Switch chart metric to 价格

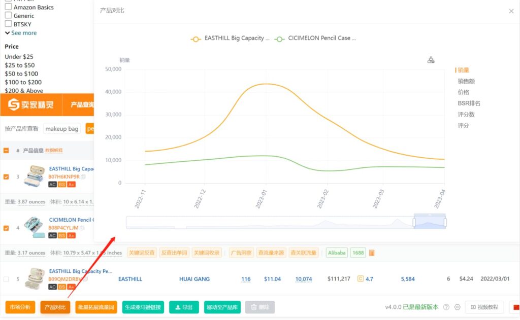(x=463, y=92)
